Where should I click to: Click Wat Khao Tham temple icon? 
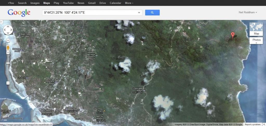click(104, 111)
